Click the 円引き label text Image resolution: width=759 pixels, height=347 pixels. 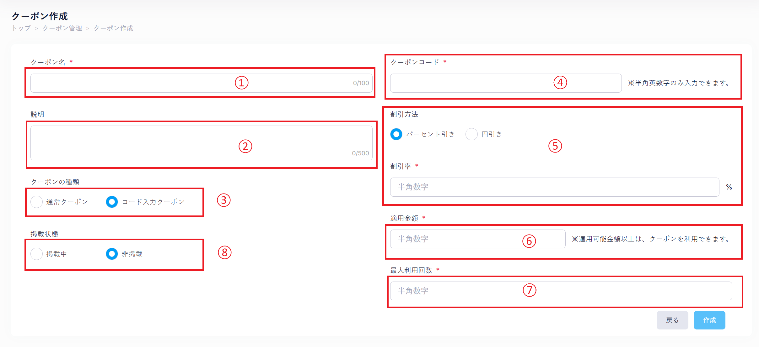pos(492,134)
